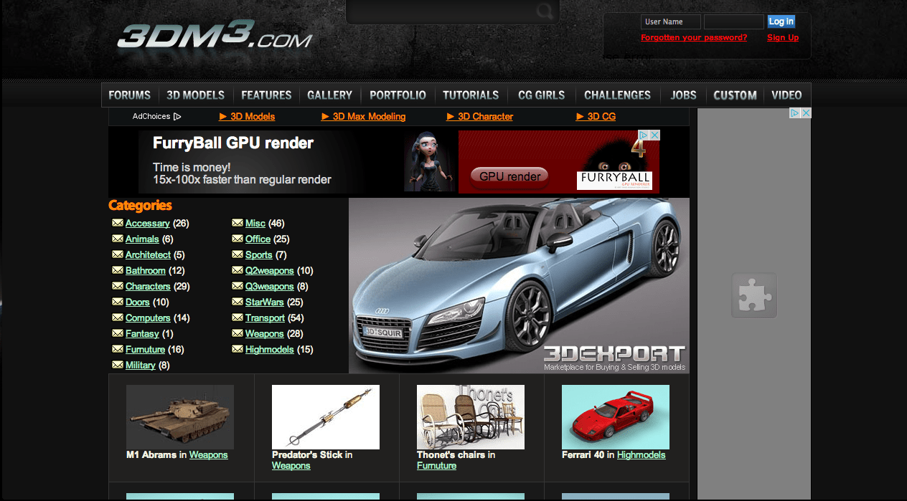Click the Furnuture link under Thonet's chairs

coord(436,465)
